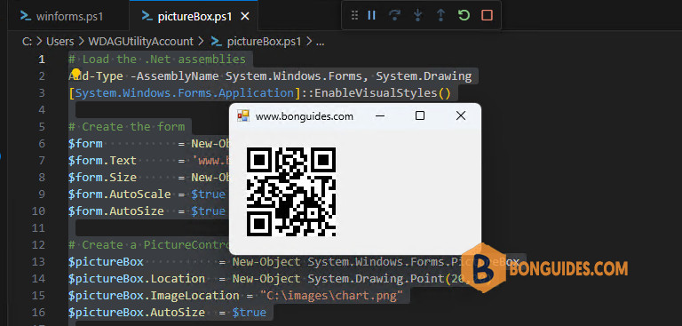Click '$pictureBox.AutoSize' on line 16
Image resolution: width=682 pixels, height=326 pixels.
click(137, 313)
